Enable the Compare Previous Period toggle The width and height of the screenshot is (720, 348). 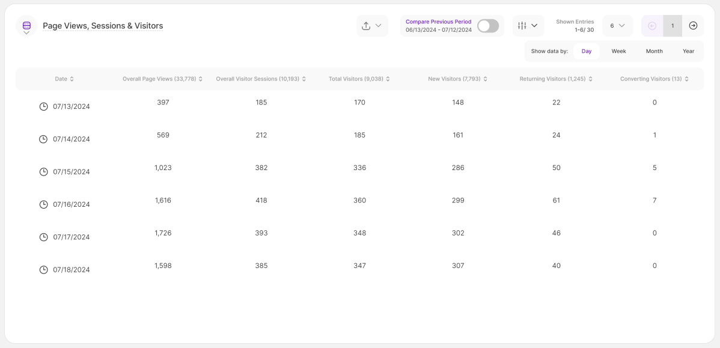[487, 26]
